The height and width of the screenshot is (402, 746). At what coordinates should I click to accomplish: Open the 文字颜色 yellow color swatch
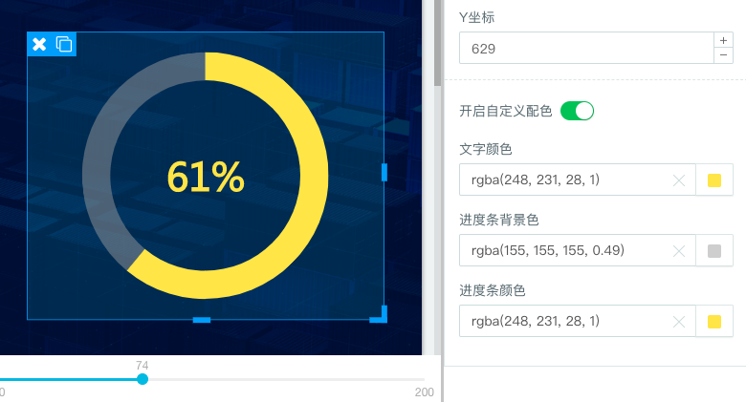click(714, 180)
